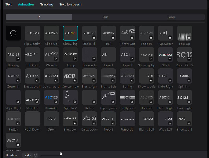Download the Dissolve animation preset

click(151, 102)
